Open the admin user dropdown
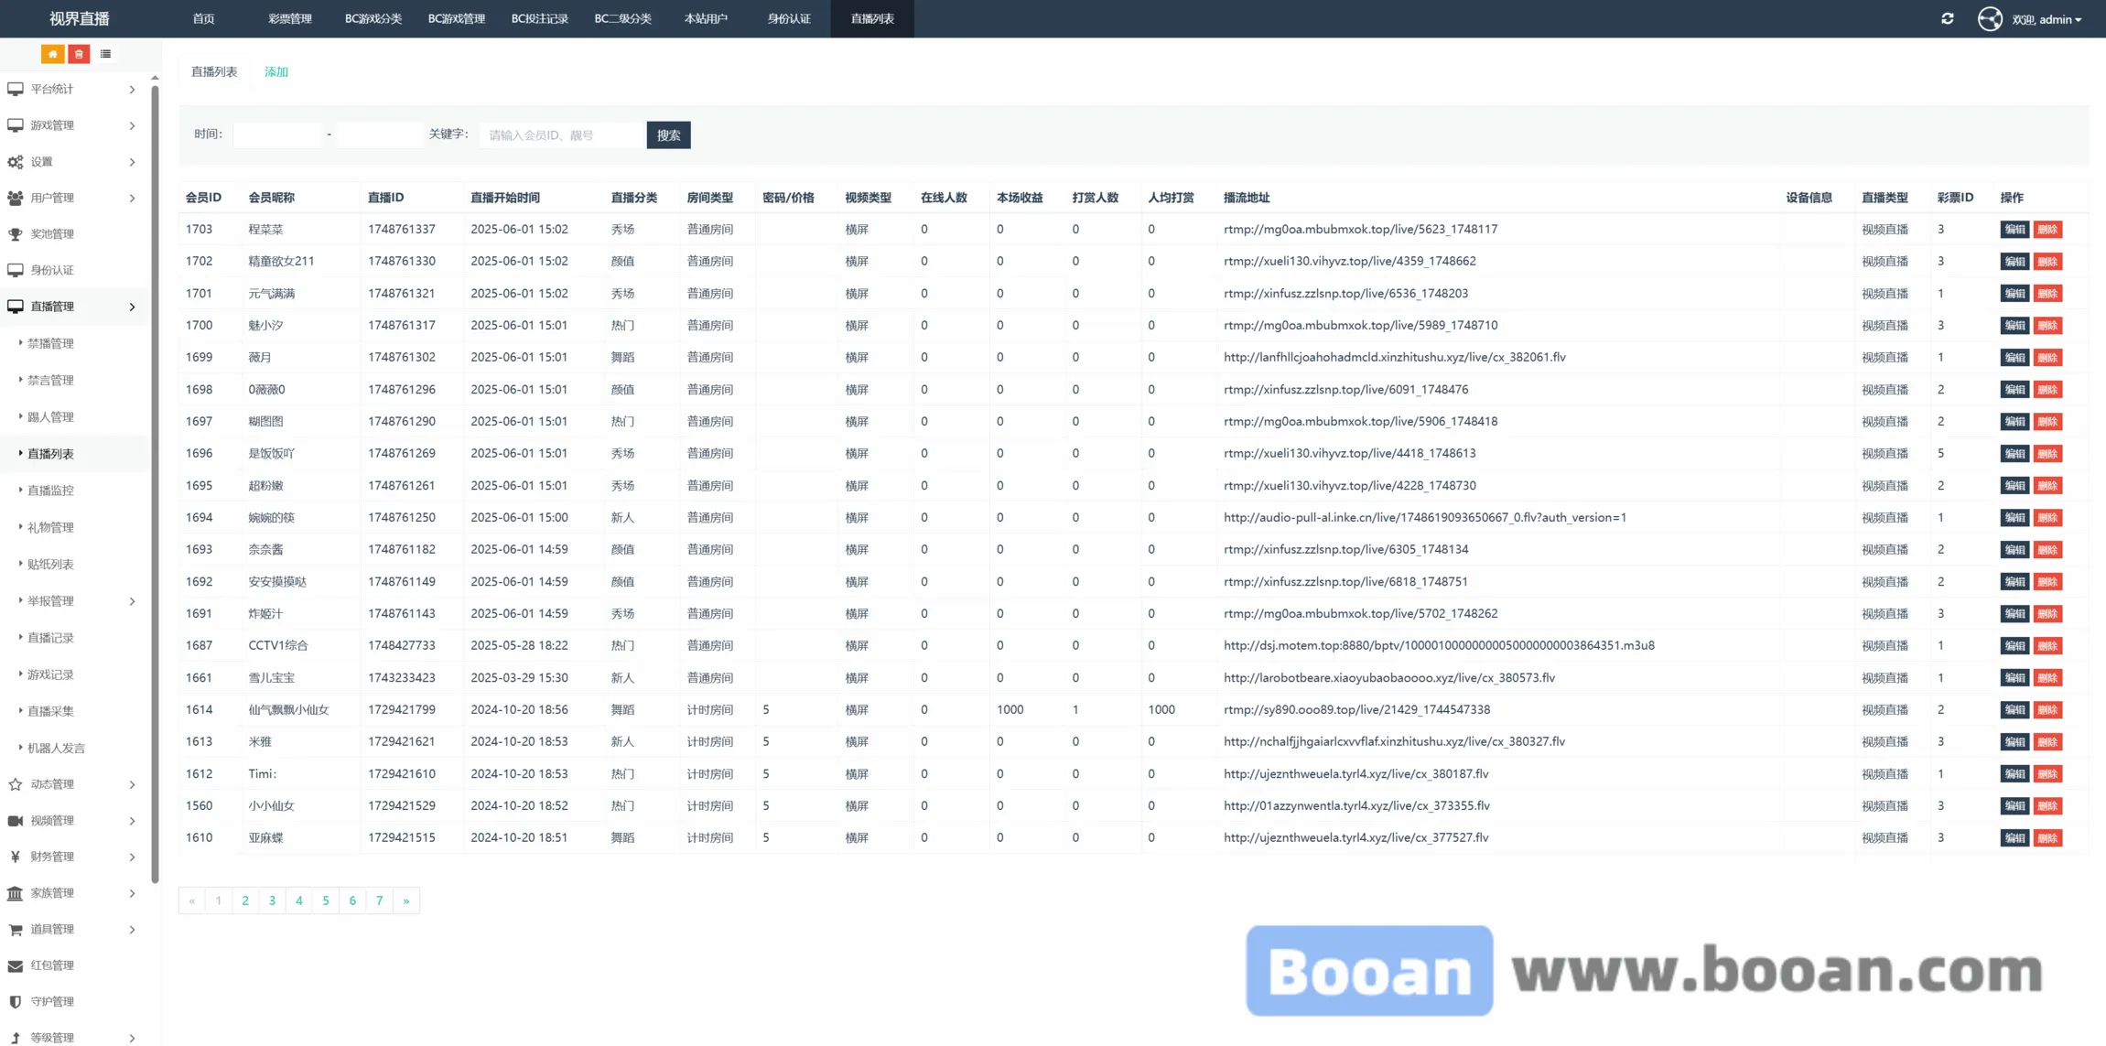This screenshot has height=1046, width=2106. (2047, 19)
